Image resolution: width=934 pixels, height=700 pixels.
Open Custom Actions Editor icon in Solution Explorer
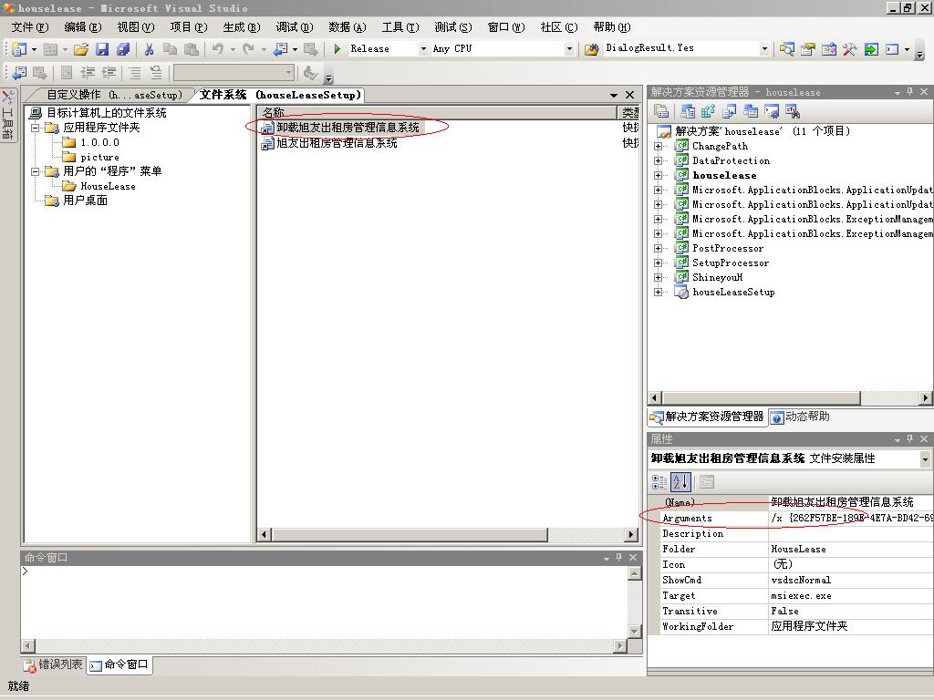[x=772, y=110]
